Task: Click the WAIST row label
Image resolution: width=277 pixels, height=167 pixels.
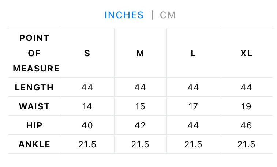Action: [x=34, y=106]
